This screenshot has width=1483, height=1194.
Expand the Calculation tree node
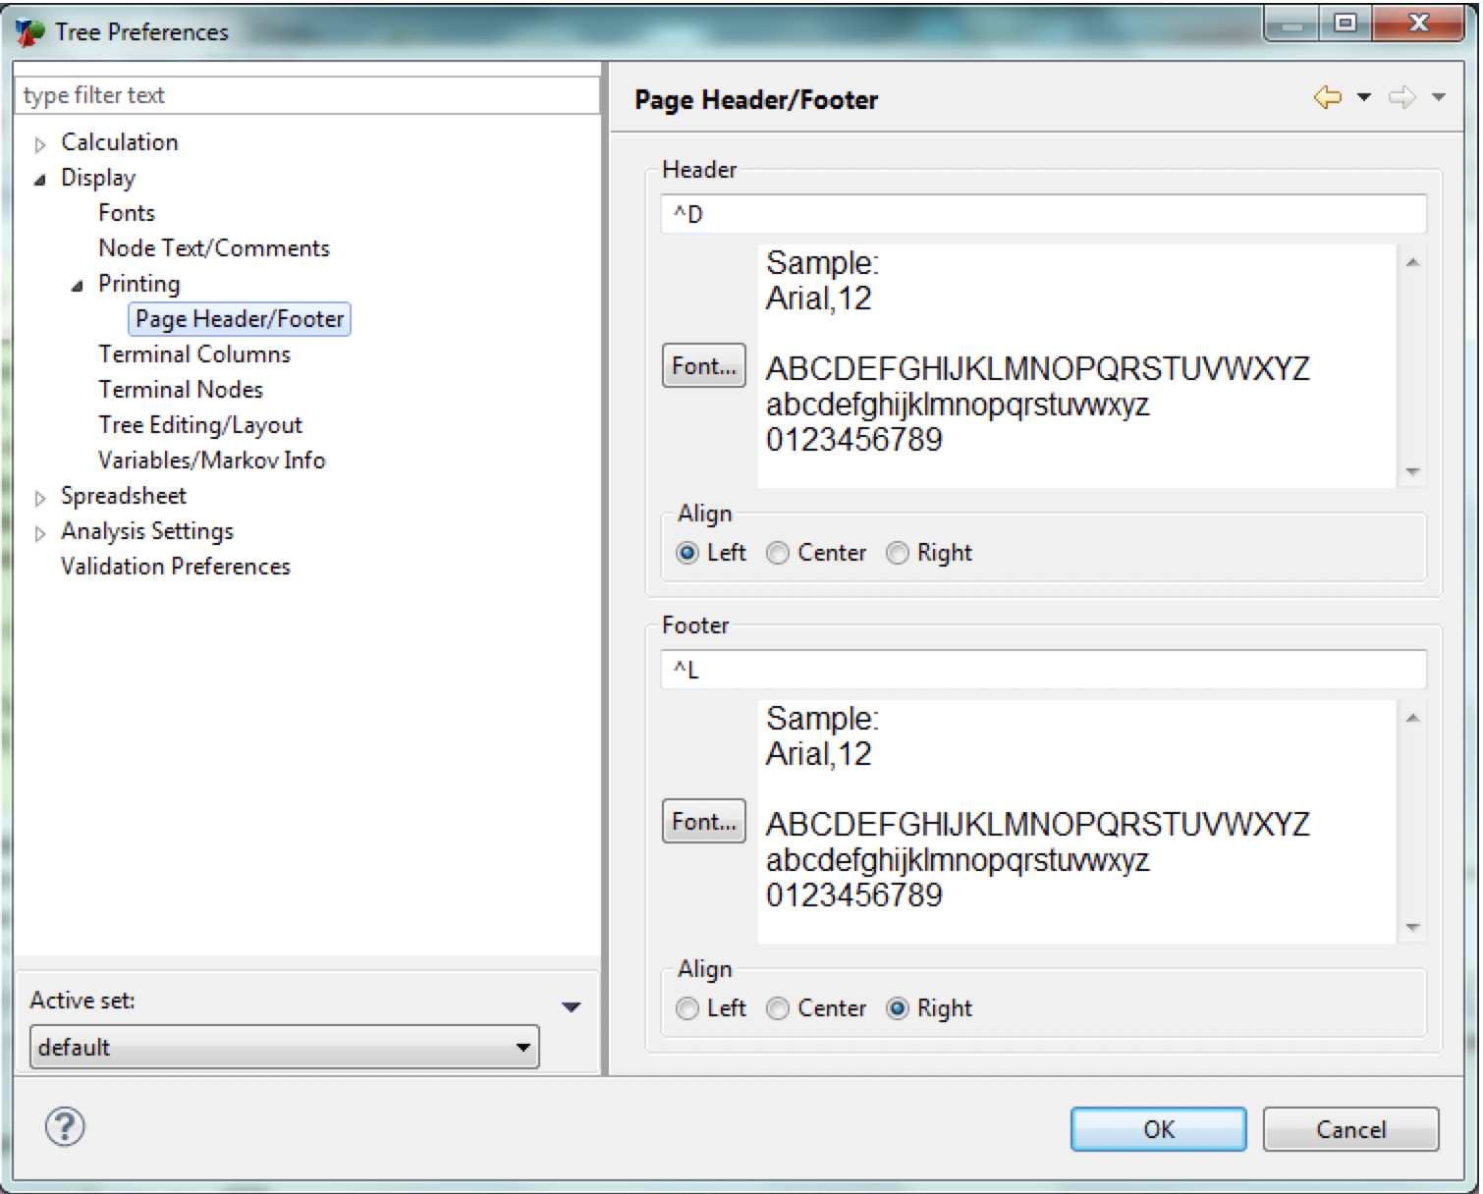40,144
